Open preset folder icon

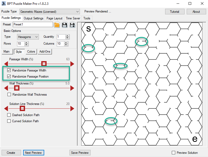(x=57, y=25)
